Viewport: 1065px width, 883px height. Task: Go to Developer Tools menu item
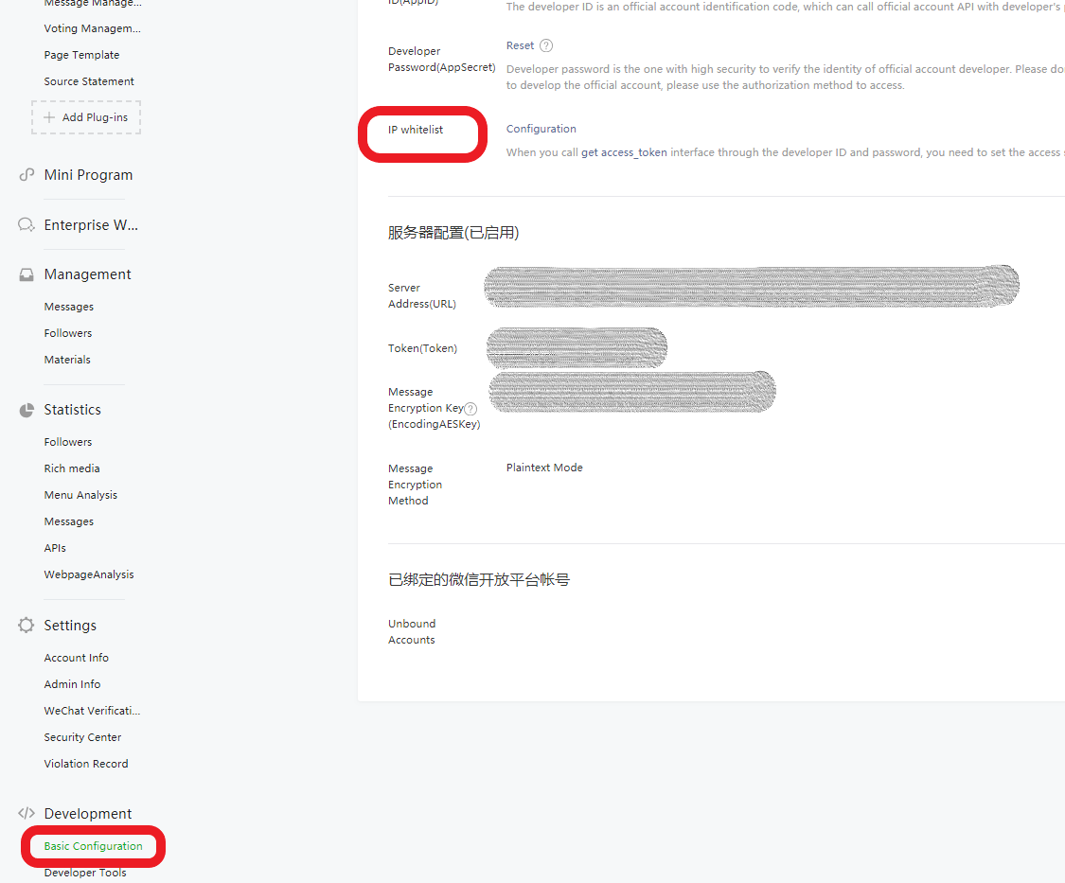(85, 873)
